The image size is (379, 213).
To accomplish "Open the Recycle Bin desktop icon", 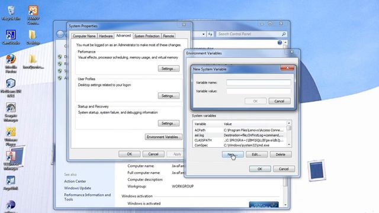I will coord(11,13).
